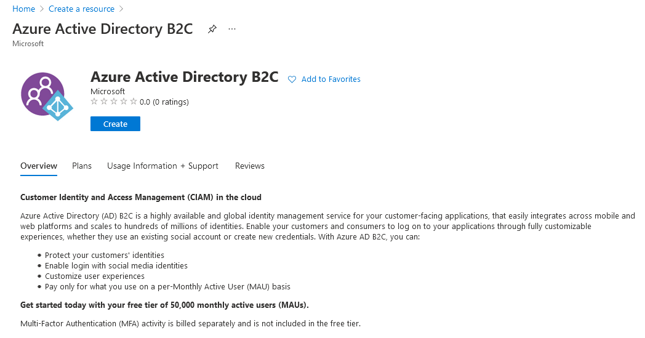Click the fifth rating star
Image resolution: width=645 pixels, height=338 pixels.
tap(134, 101)
